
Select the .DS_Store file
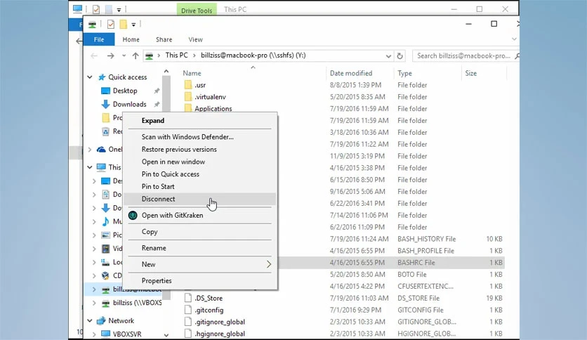pos(209,299)
